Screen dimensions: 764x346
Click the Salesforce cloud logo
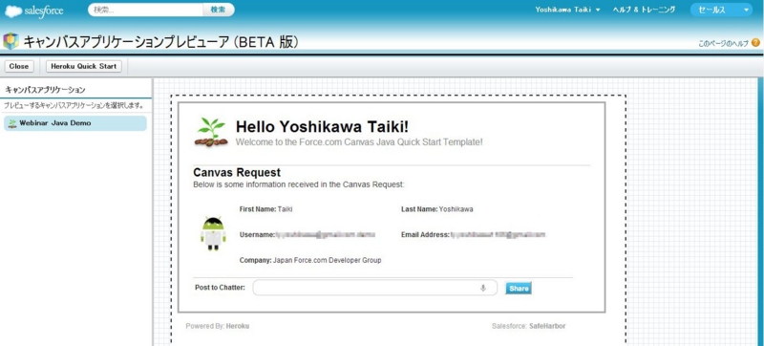34,11
